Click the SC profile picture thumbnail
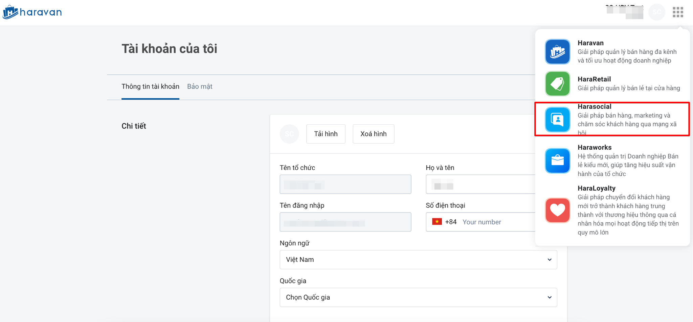 [x=289, y=134]
